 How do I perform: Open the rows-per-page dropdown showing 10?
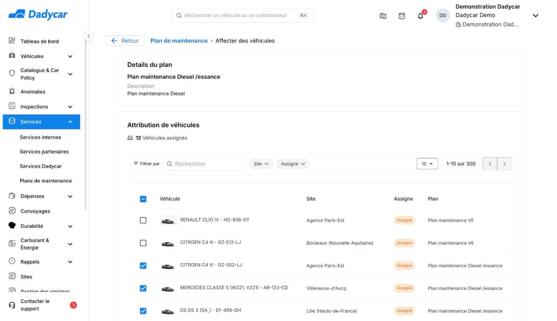[427, 164]
